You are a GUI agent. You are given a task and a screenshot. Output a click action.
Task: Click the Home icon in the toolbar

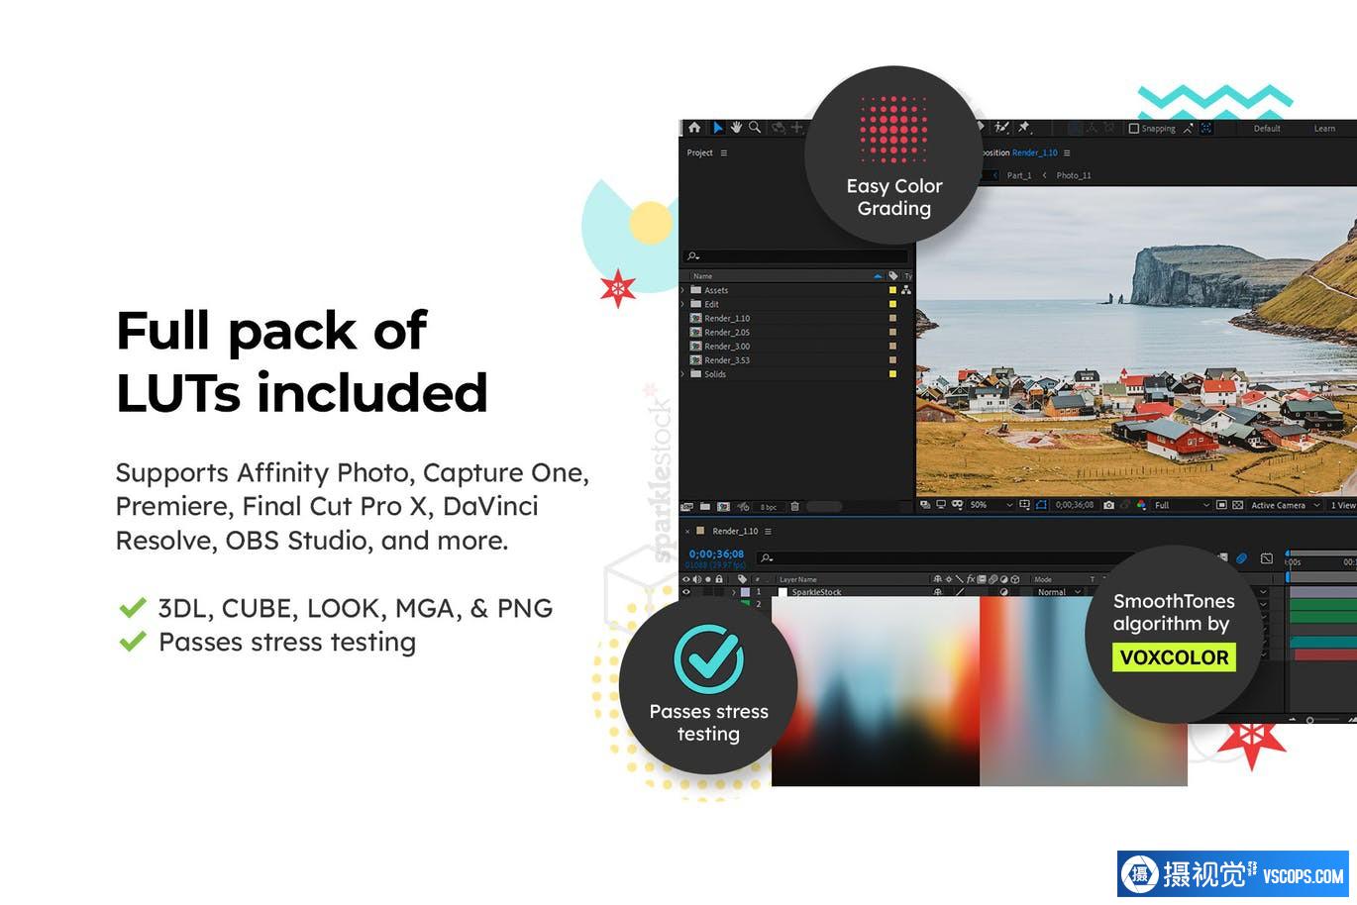pyautogui.click(x=694, y=128)
